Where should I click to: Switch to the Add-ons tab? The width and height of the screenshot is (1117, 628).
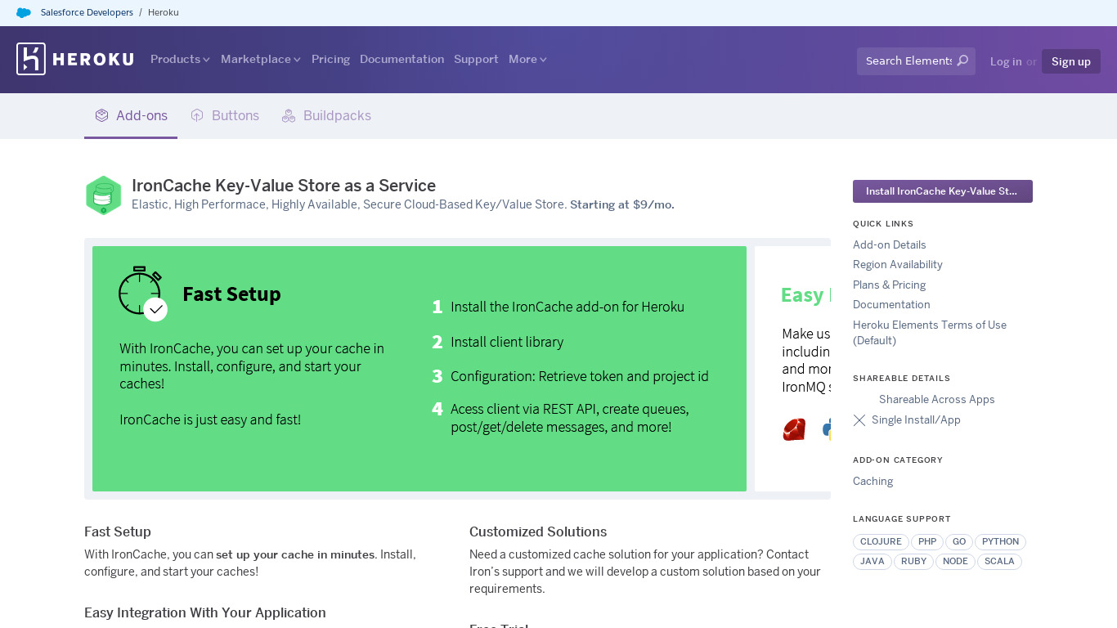131,115
